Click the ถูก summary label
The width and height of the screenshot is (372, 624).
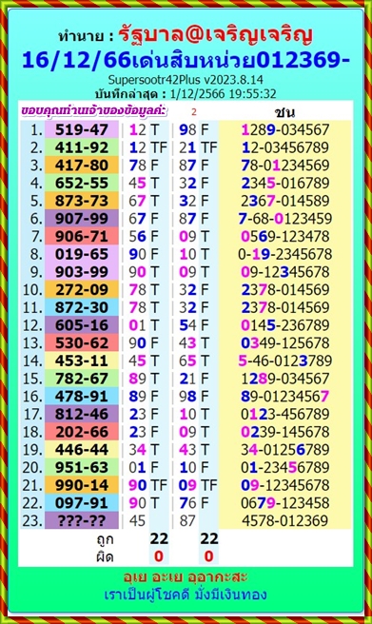pos(105,539)
